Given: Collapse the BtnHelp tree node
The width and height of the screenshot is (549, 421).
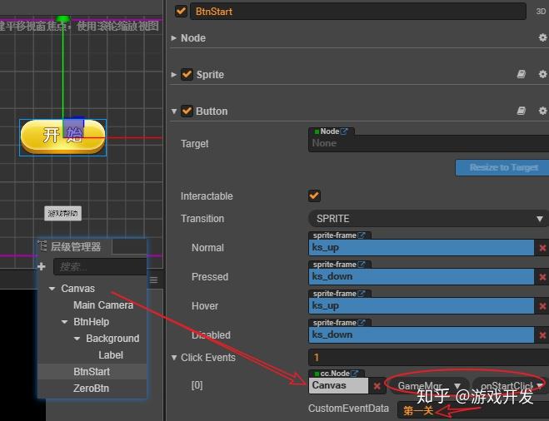Looking at the screenshot, I should [65, 322].
